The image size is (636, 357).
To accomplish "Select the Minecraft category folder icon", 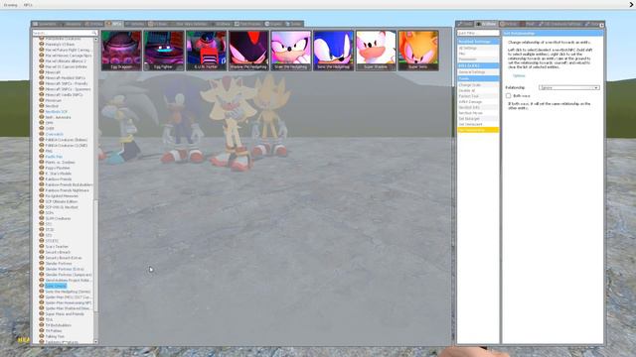I will [42, 72].
